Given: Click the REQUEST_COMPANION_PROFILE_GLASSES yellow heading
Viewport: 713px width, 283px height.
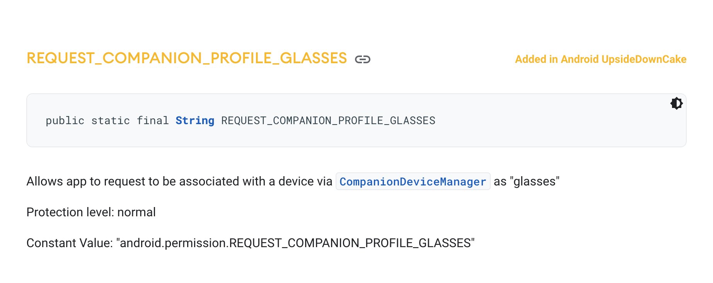Looking at the screenshot, I should (187, 58).
